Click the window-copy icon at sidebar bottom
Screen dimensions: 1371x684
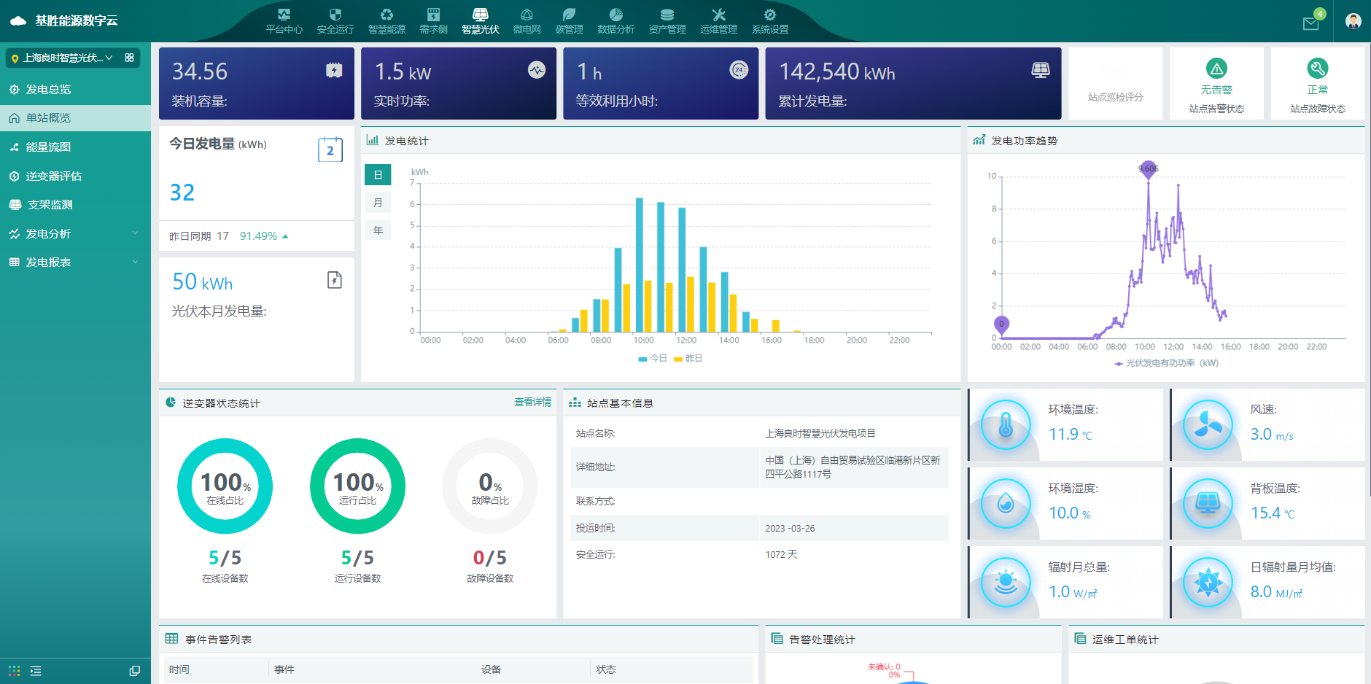[134, 671]
